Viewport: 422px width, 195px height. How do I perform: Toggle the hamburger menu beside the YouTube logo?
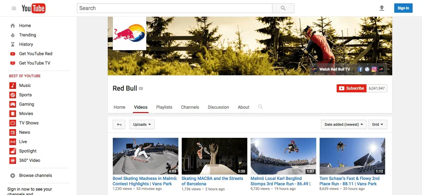coord(14,8)
